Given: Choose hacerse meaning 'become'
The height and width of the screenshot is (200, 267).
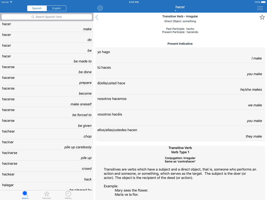Looking at the screenshot, I should click(47, 91).
